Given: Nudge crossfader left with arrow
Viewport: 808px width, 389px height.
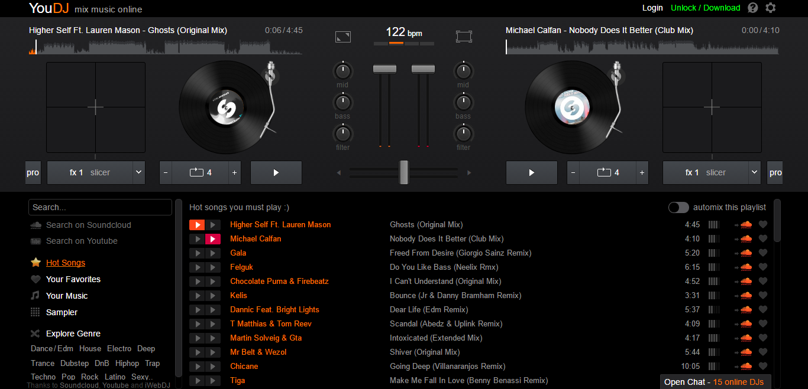Looking at the screenshot, I should point(338,173).
